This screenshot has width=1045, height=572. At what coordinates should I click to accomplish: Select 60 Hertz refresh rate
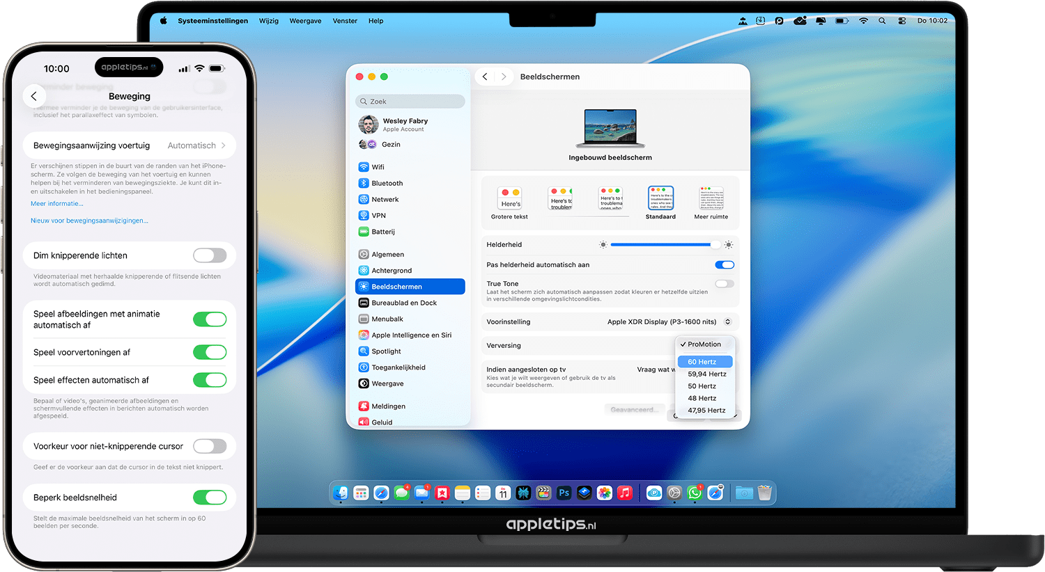click(x=704, y=362)
